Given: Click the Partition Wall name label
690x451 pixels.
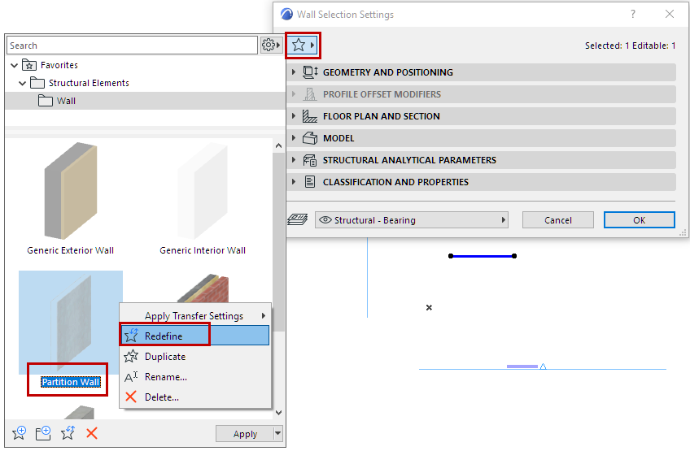Looking at the screenshot, I should (71, 382).
